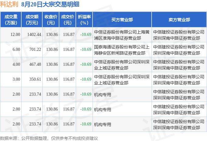Select the 折溢率(%) column header

pyautogui.click(x=84, y=20)
